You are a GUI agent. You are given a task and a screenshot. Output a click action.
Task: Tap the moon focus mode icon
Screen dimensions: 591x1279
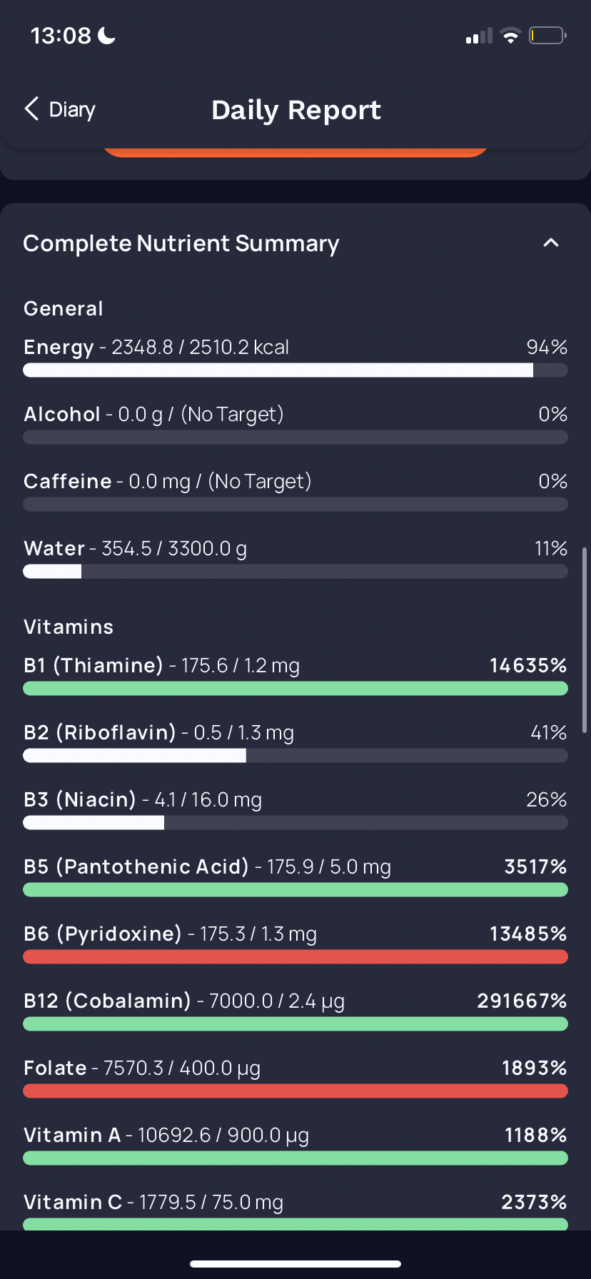click(x=106, y=35)
